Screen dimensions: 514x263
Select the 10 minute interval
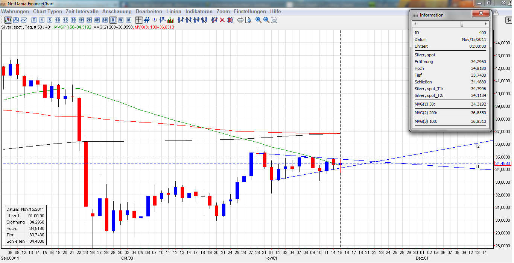[58, 20]
